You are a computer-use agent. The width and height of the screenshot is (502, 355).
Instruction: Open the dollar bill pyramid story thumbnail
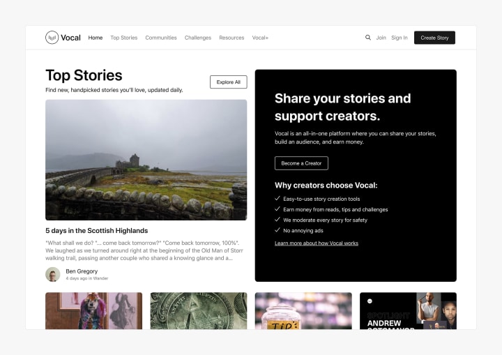click(x=199, y=311)
